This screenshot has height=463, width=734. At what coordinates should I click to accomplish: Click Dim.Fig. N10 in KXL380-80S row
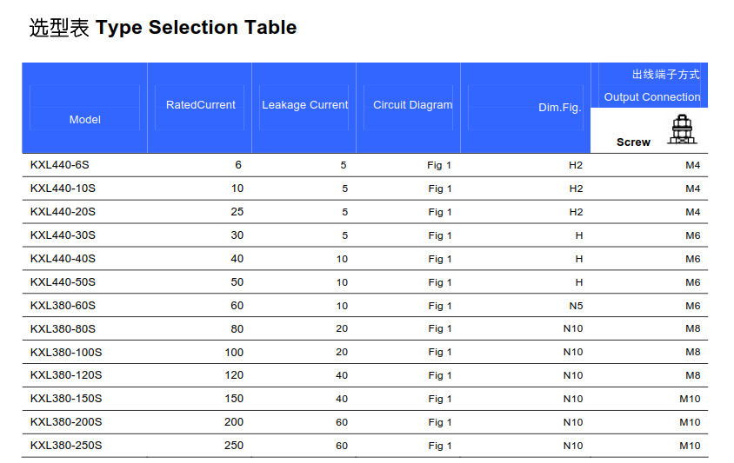pyautogui.click(x=573, y=328)
